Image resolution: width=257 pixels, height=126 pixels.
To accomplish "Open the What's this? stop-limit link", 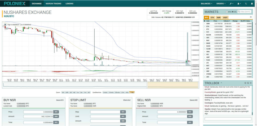I will click(127, 100).
